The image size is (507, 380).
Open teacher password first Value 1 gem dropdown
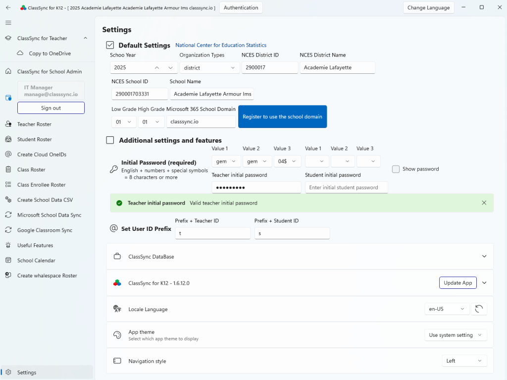coord(226,161)
